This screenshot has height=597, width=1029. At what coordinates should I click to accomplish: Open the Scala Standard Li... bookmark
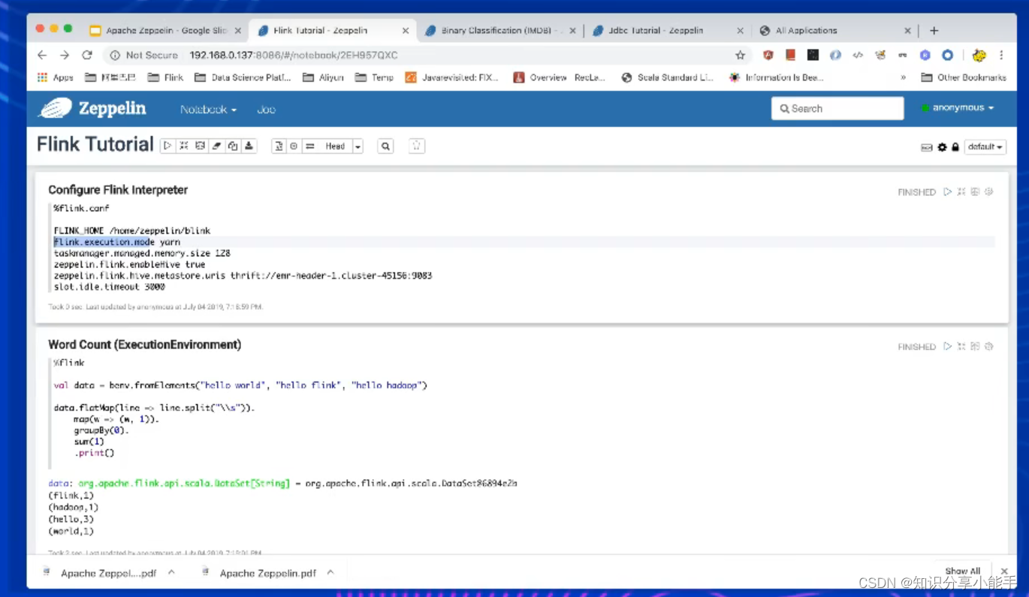coord(667,77)
